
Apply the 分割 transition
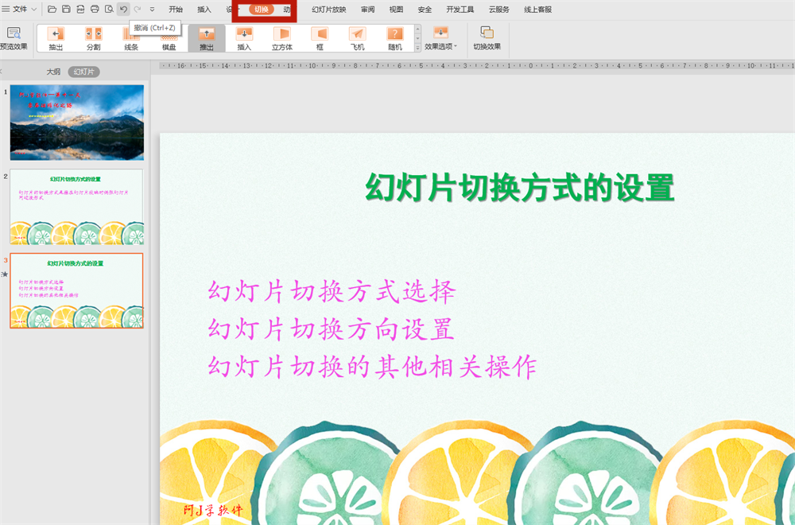[93, 38]
